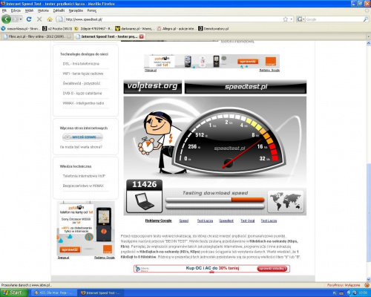371x297 pixels.
Task: Open the address bar history dropdown
Action: (292, 19)
